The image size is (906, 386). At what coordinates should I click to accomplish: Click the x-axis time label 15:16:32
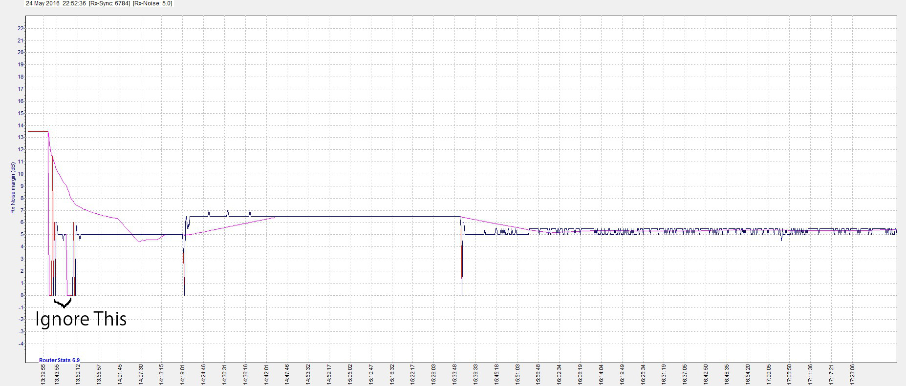pyautogui.click(x=392, y=375)
